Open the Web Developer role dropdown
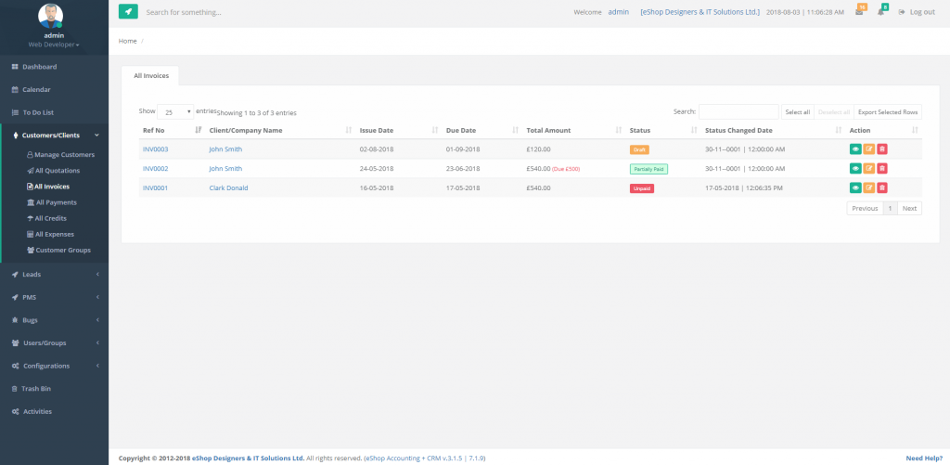The height and width of the screenshot is (465, 950). [54, 45]
